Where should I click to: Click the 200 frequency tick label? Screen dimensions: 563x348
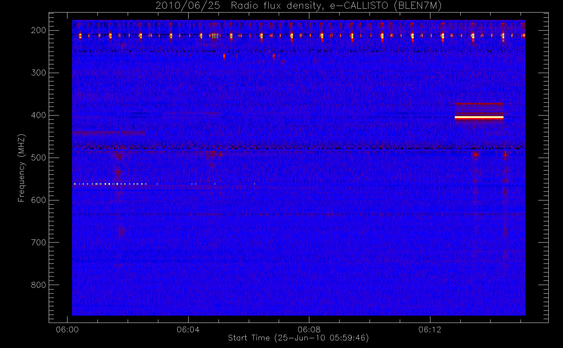point(38,30)
